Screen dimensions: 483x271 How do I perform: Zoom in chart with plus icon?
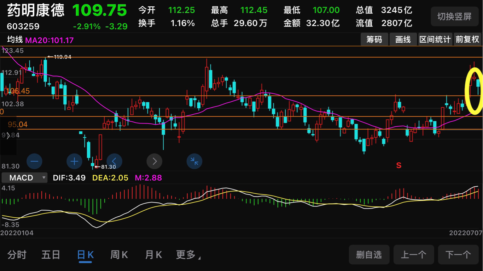point(74,162)
